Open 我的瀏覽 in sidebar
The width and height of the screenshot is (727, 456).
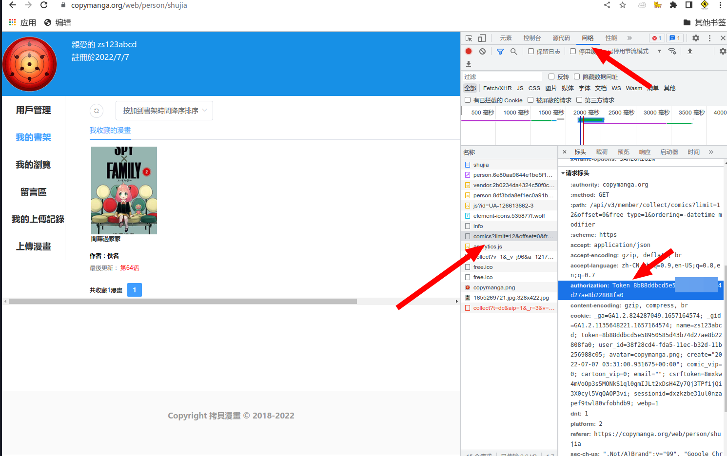coord(33,165)
